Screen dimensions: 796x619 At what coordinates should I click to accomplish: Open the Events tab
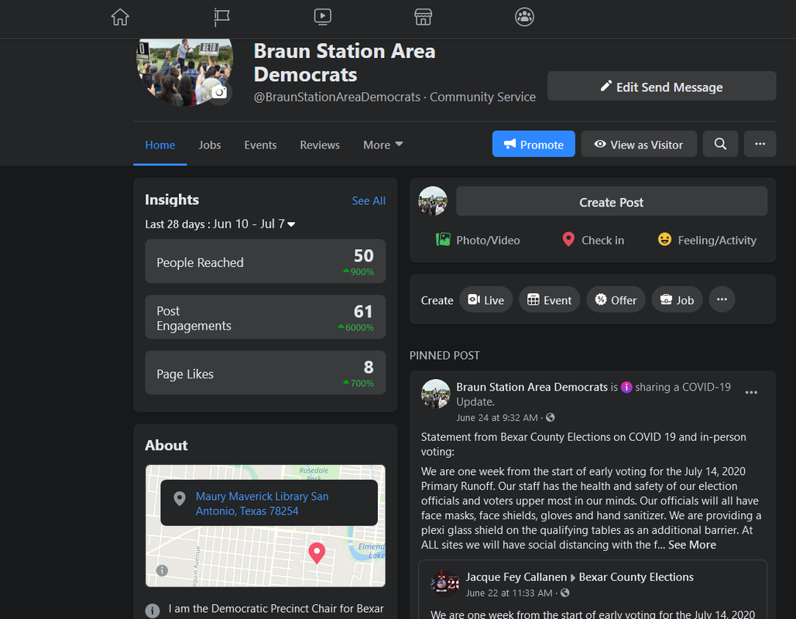(260, 145)
